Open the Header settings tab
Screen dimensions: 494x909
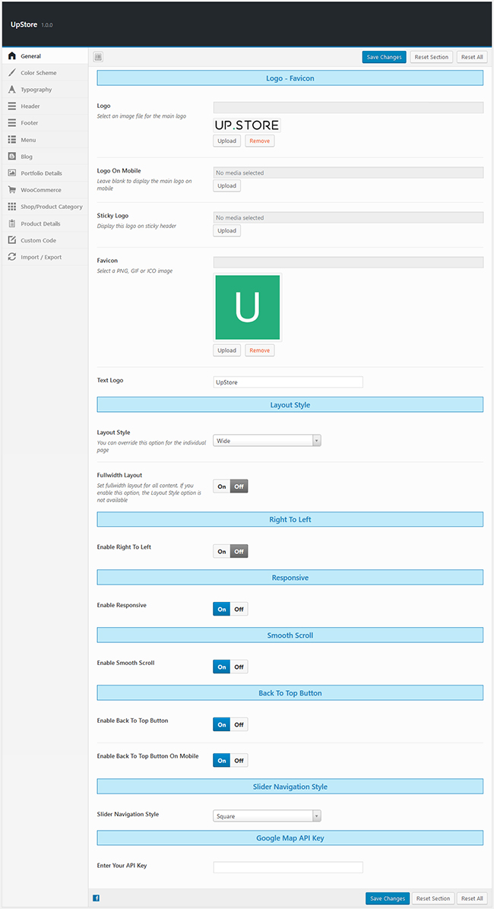tap(30, 106)
